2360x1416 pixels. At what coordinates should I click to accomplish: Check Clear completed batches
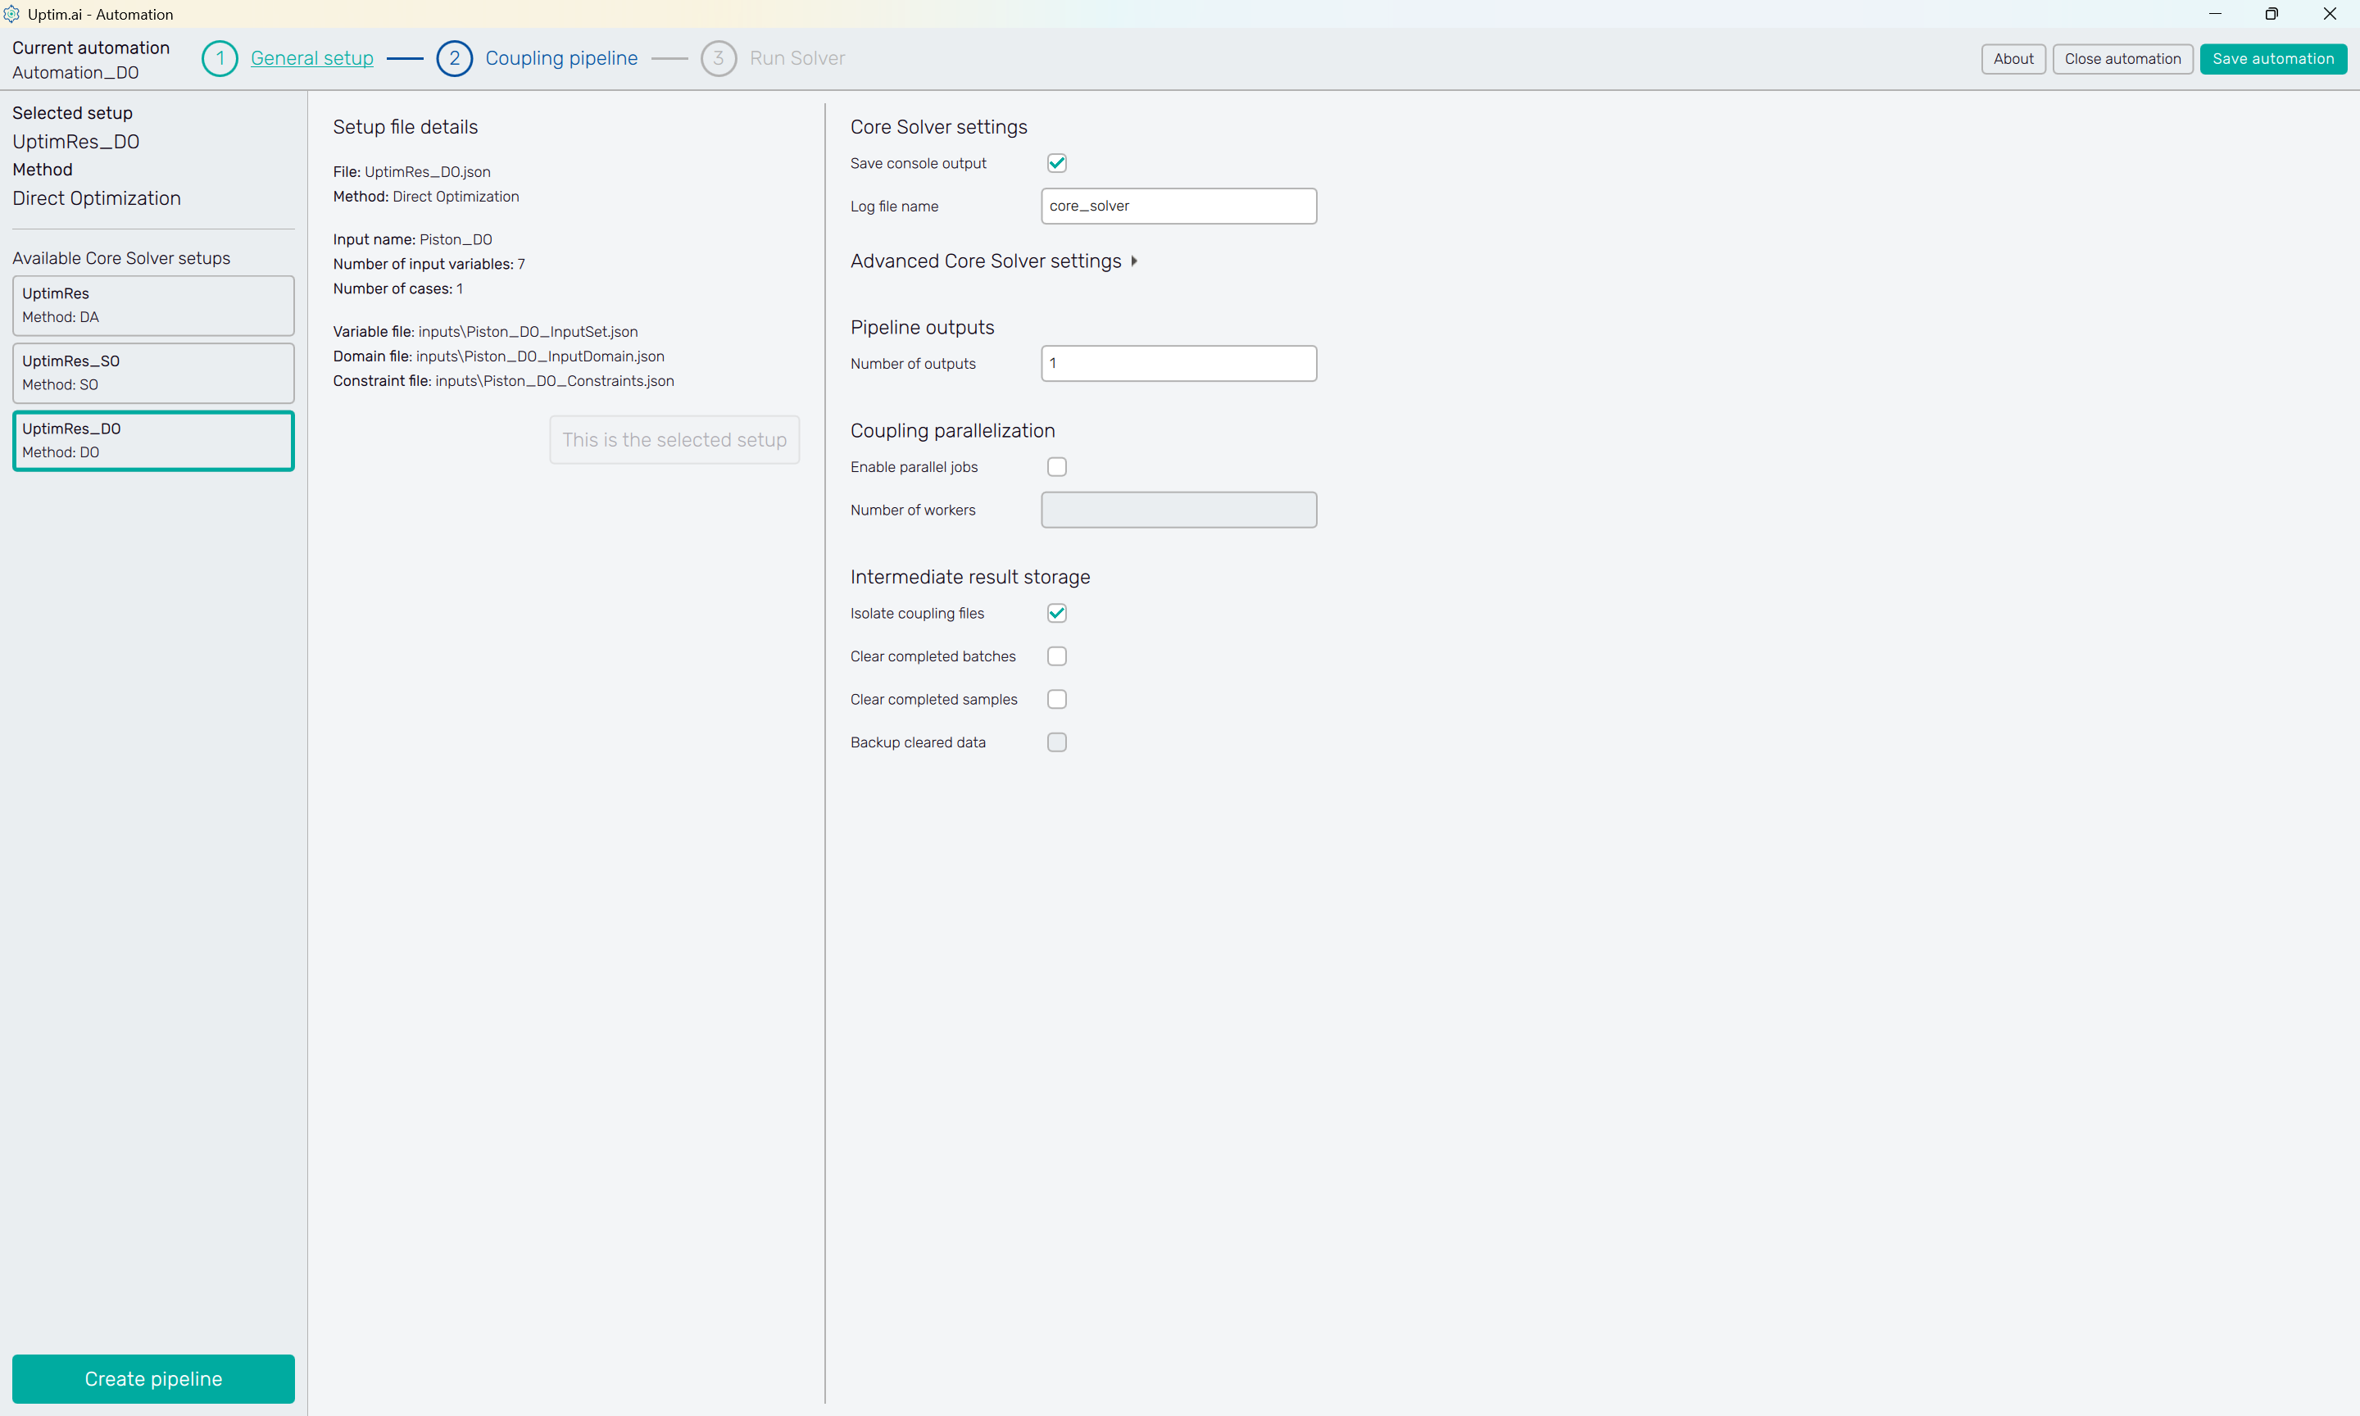[1056, 656]
